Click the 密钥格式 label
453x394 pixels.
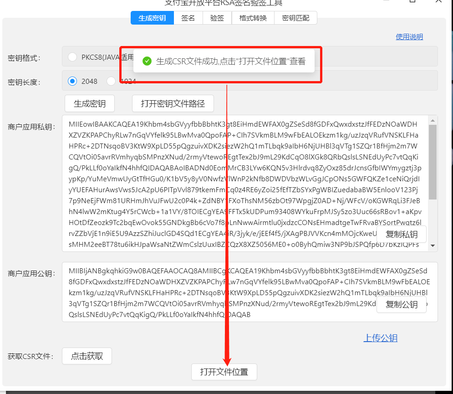pos(24,58)
